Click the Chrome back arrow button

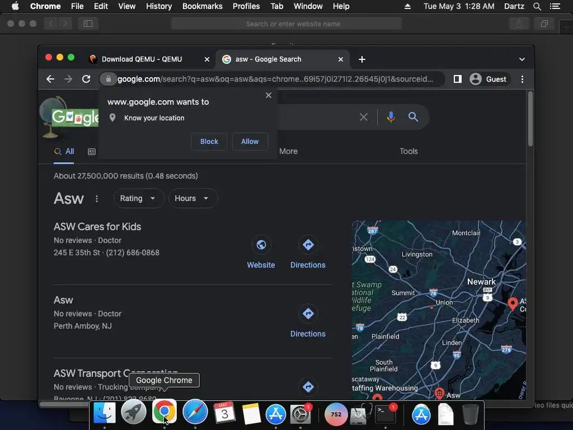50,79
